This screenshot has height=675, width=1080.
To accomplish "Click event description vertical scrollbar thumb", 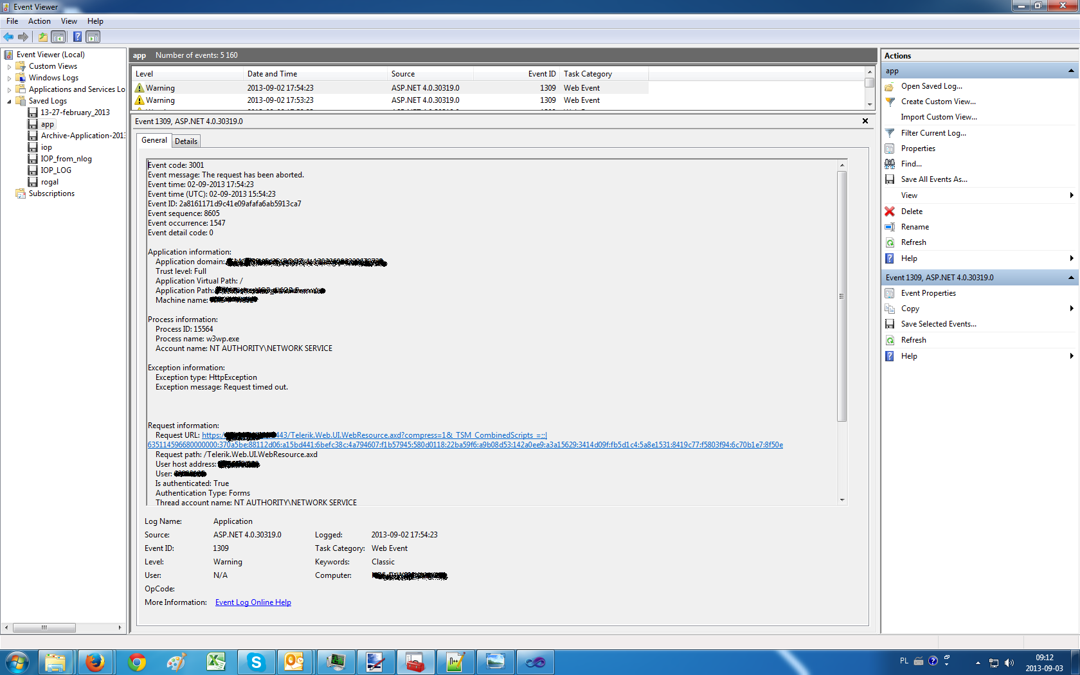I will click(842, 296).
